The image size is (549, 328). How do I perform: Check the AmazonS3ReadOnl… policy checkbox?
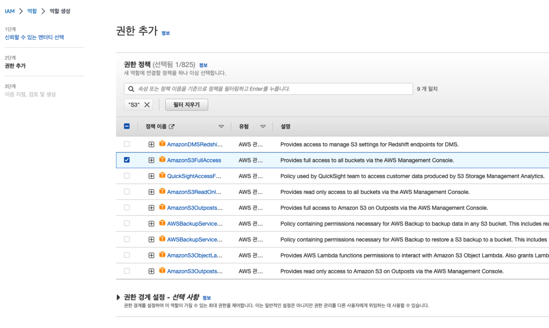[127, 192]
